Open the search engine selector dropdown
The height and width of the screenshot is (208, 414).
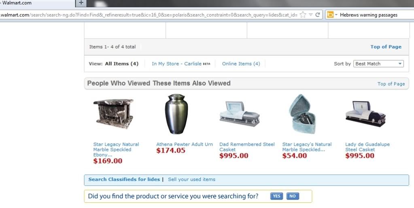332,15
